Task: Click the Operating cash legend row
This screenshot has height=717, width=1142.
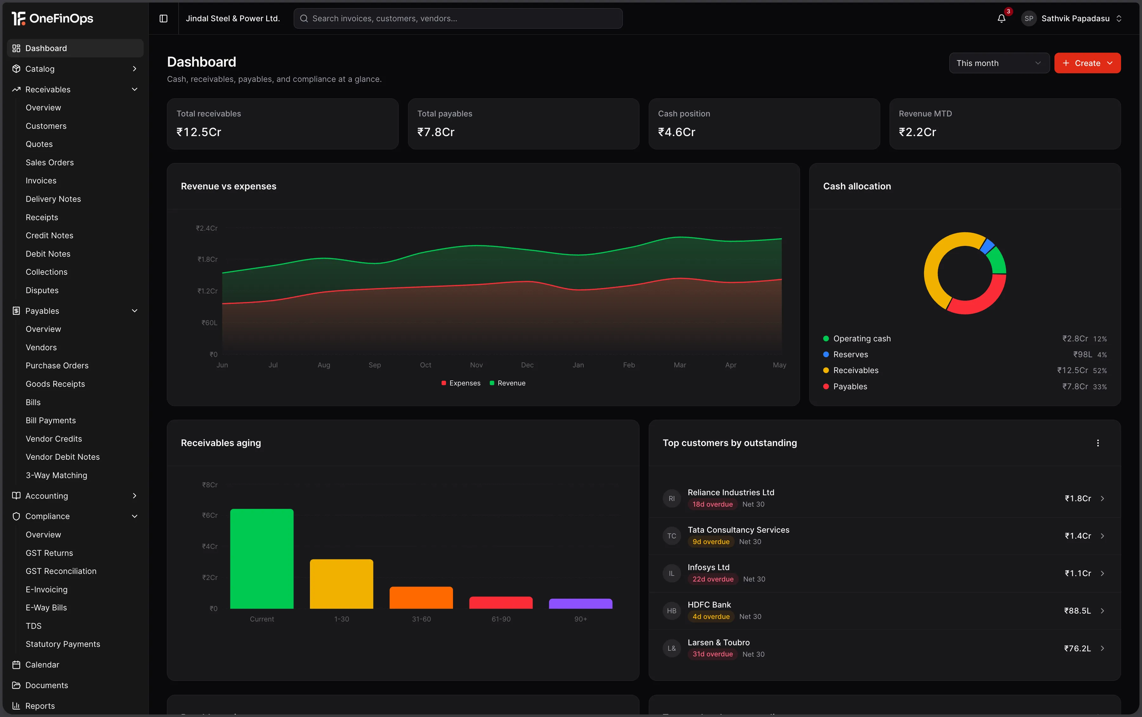Action: point(965,339)
